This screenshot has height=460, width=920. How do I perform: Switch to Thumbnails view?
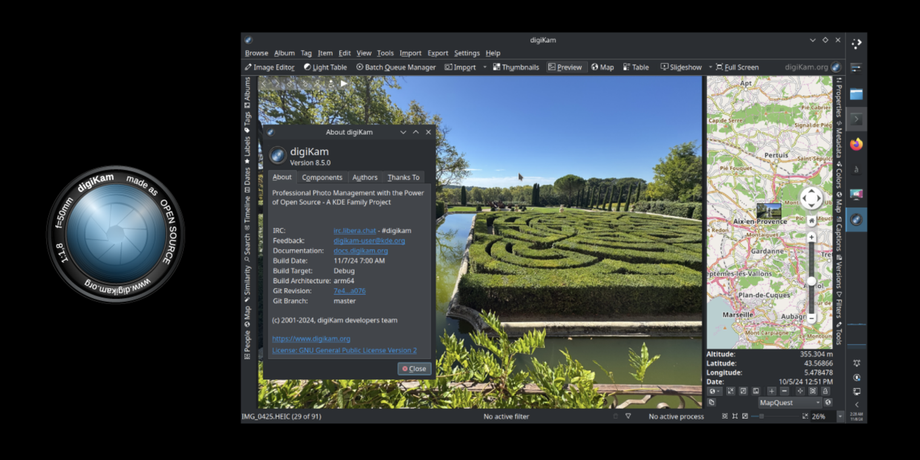pyautogui.click(x=516, y=67)
